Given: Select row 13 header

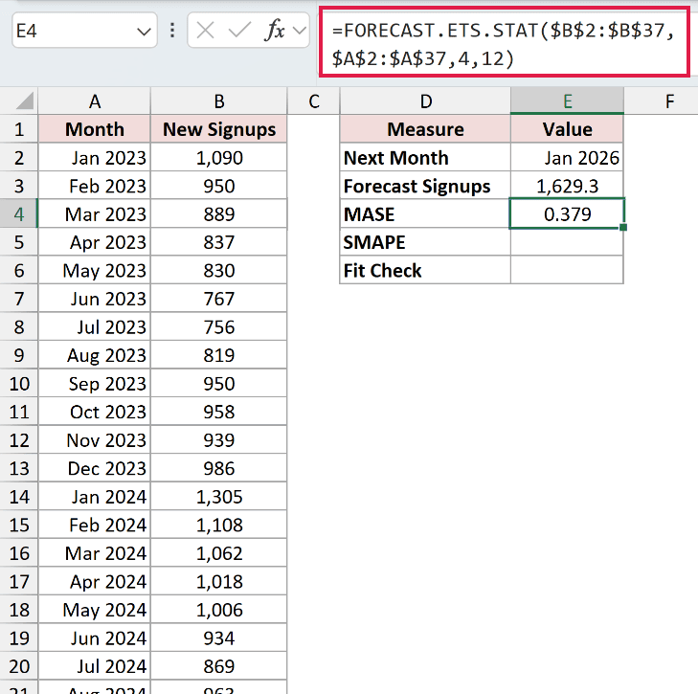Looking at the screenshot, I should click(x=19, y=468).
